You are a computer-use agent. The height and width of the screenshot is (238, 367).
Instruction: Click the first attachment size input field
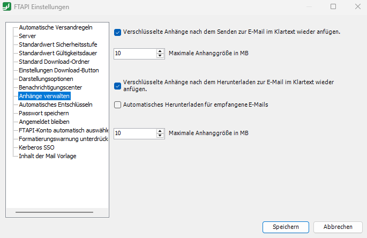134,54
